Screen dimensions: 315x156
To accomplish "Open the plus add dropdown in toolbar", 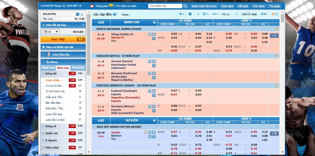I will (182, 14).
